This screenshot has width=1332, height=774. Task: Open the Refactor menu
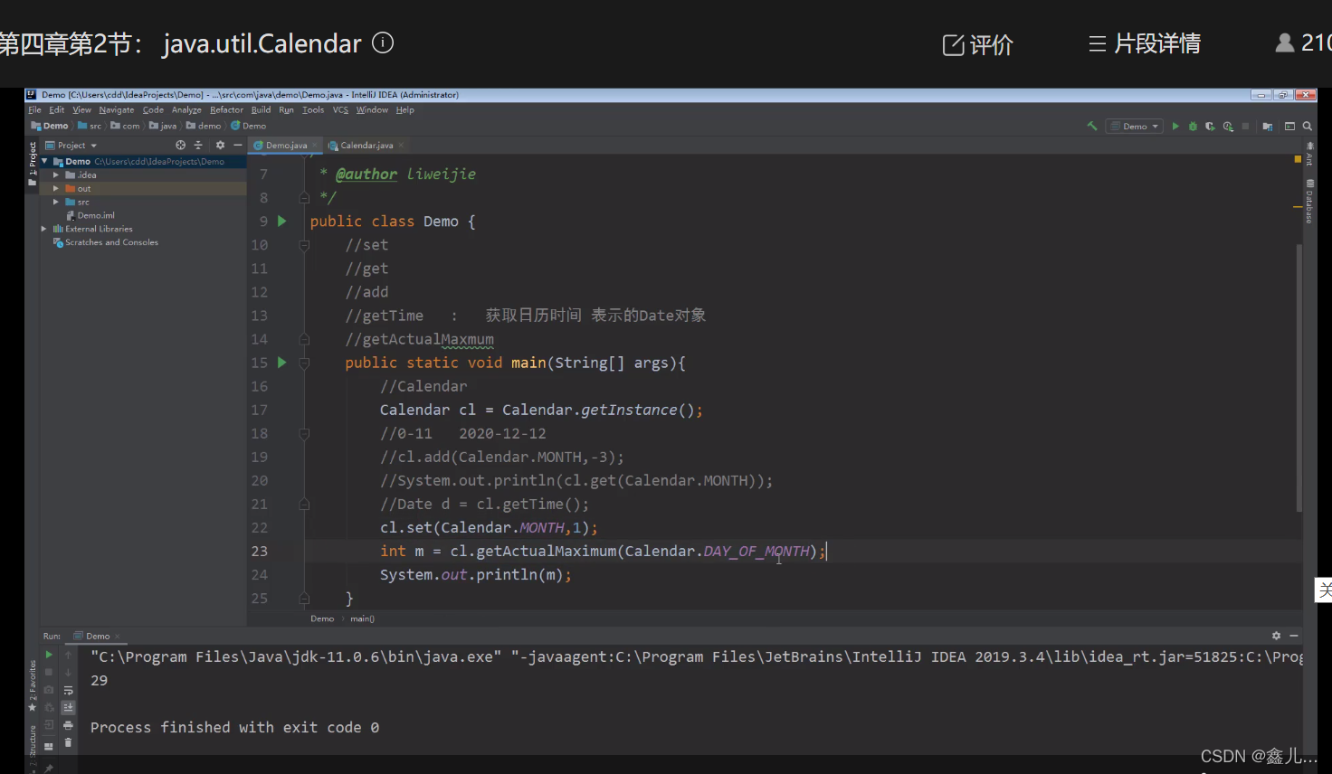[226, 110]
